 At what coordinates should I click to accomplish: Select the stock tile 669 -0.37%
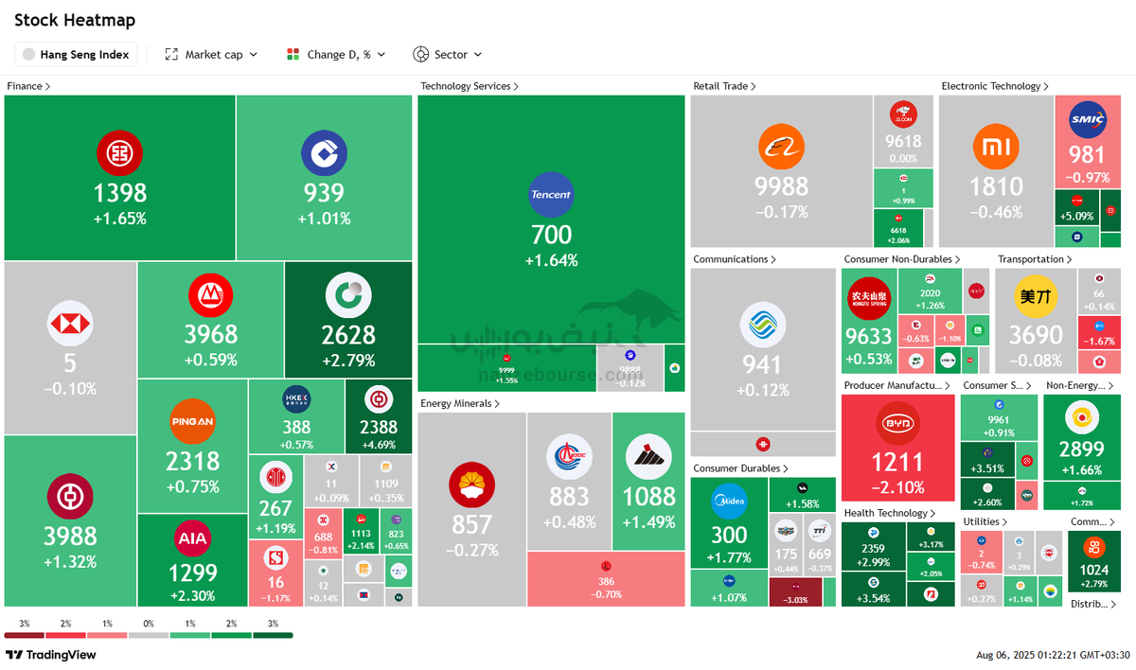pyautogui.click(x=820, y=547)
